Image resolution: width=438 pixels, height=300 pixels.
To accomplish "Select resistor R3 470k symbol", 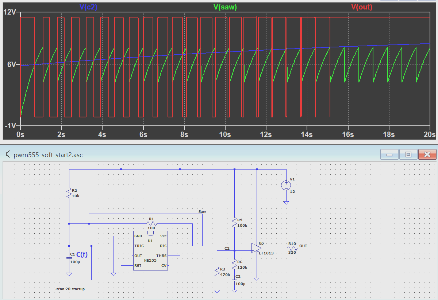I will click(217, 272).
